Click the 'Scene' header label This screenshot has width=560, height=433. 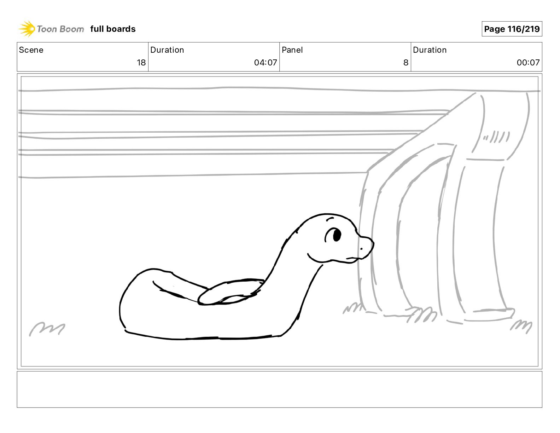coord(31,50)
